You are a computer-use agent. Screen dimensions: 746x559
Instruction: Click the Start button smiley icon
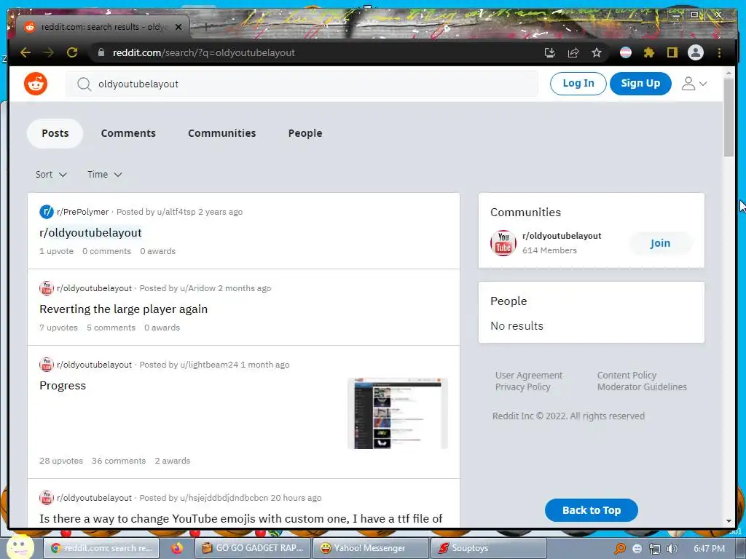click(x=19, y=547)
